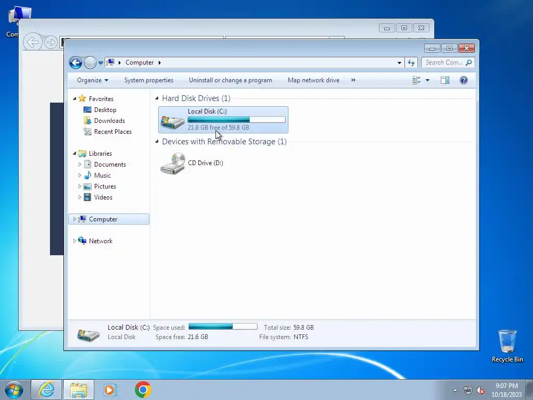Click the muted volume tray icon
Image resolution: width=533 pixels, height=400 pixels.
[x=480, y=391]
